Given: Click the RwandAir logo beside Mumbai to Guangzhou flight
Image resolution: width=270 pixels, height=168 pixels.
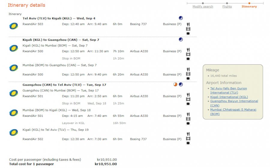Looking at the screenshot, I should tap(13, 68).
